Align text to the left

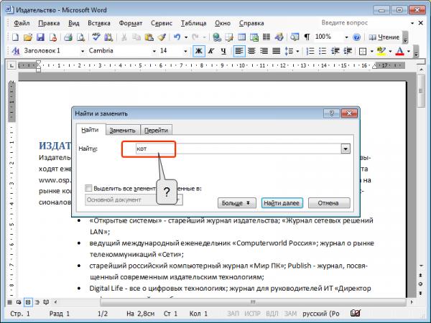click(239, 51)
